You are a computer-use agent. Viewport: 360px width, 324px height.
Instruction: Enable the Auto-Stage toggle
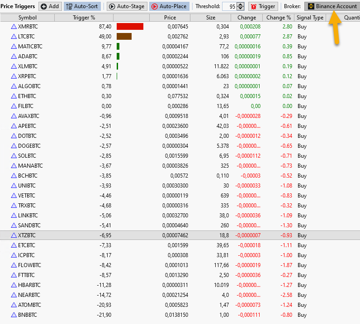pyautogui.click(x=127, y=6)
